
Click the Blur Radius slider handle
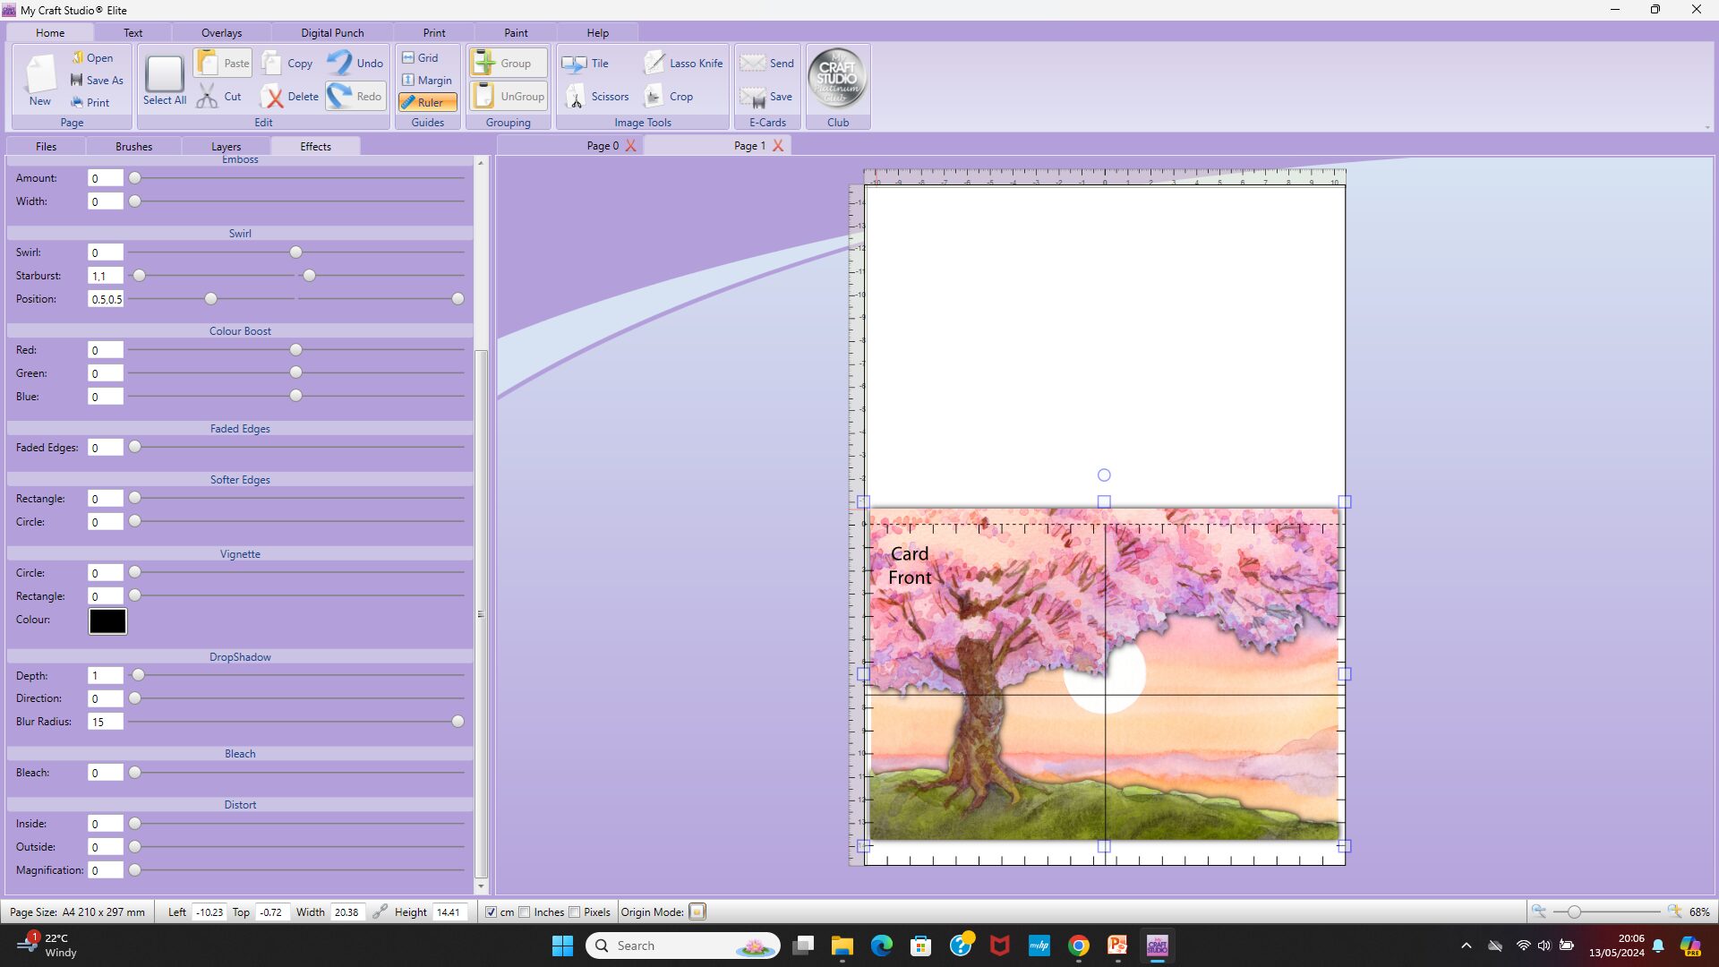click(458, 722)
